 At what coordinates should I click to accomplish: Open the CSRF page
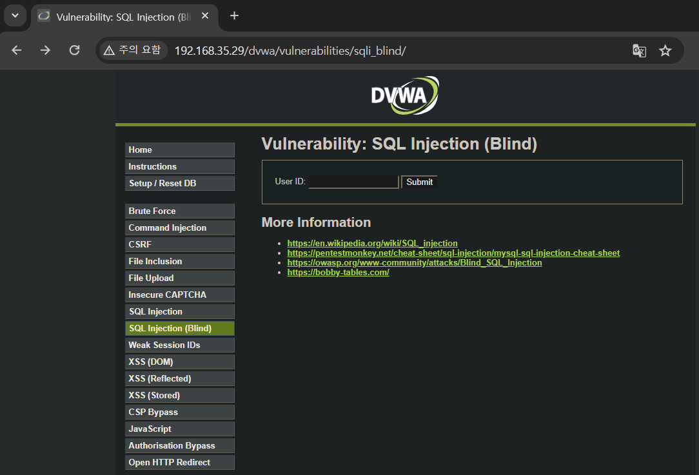[x=180, y=245]
